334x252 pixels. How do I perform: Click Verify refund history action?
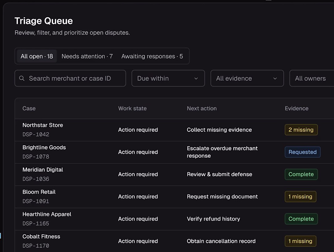point(213,219)
